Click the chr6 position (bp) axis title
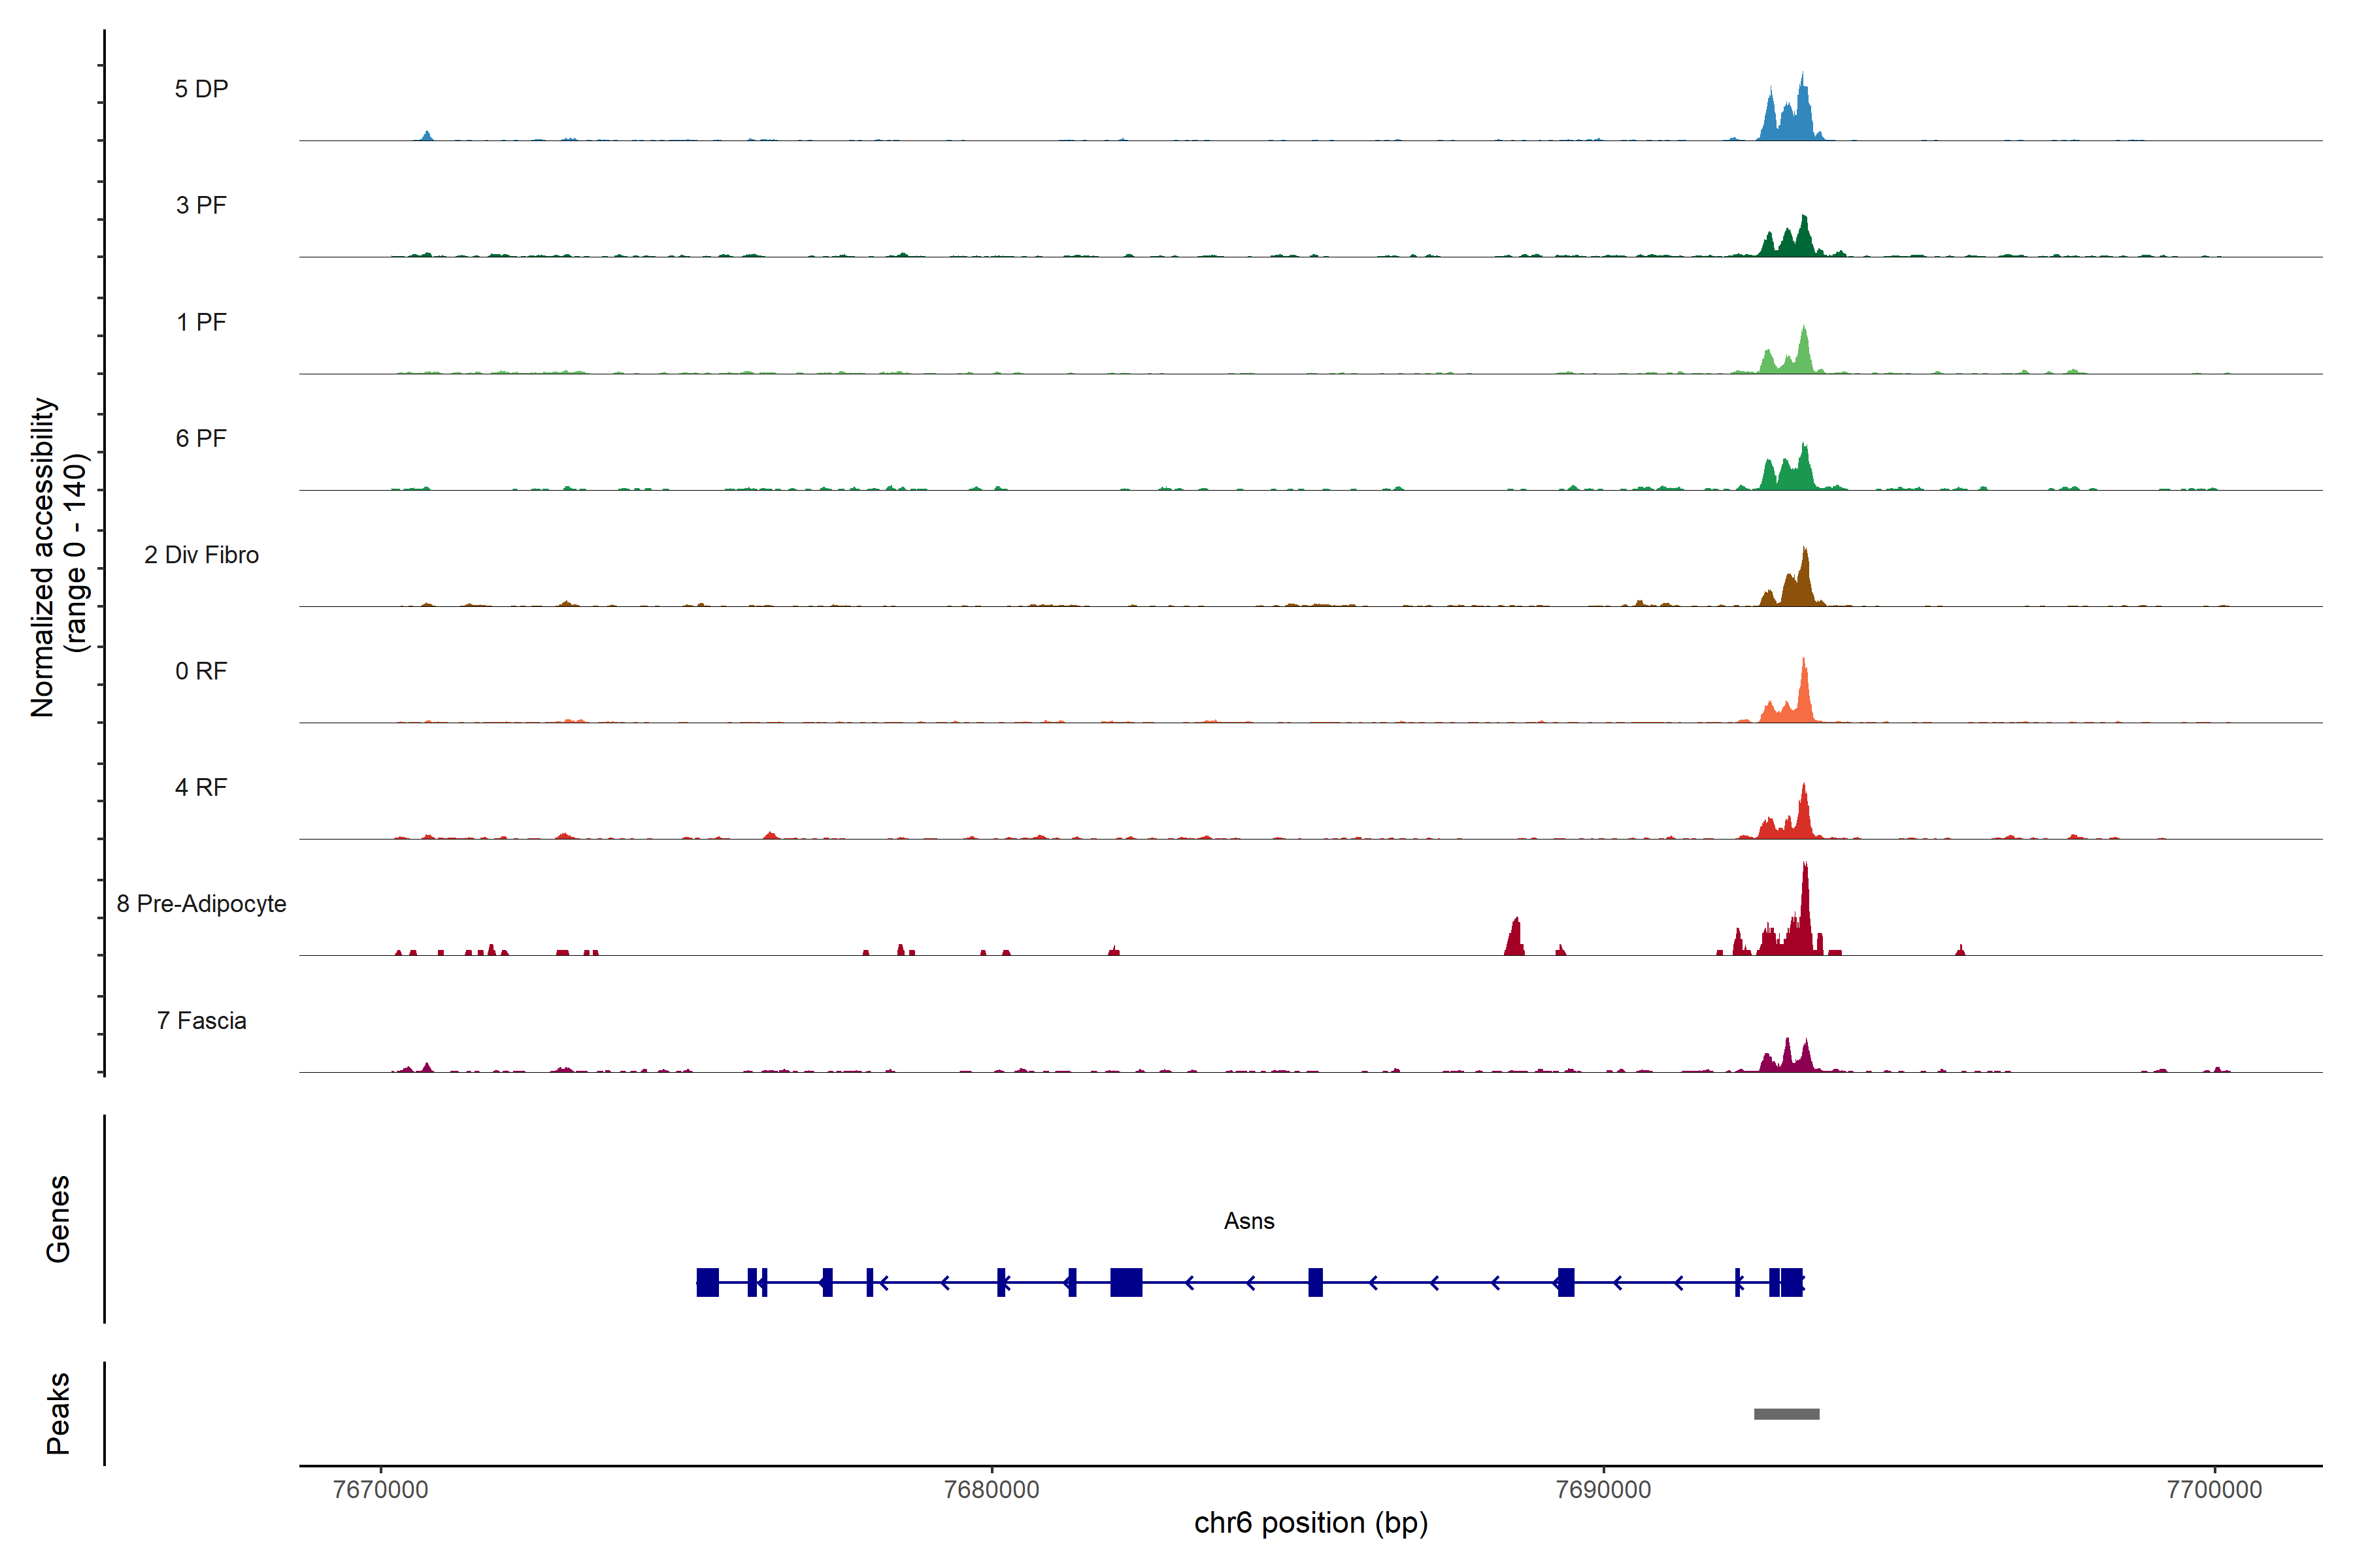 click(1310, 1523)
